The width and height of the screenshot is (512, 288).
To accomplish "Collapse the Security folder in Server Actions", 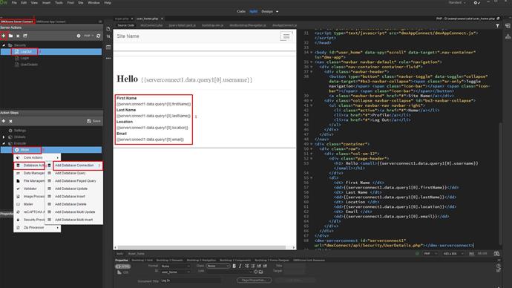I will coord(4,45).
